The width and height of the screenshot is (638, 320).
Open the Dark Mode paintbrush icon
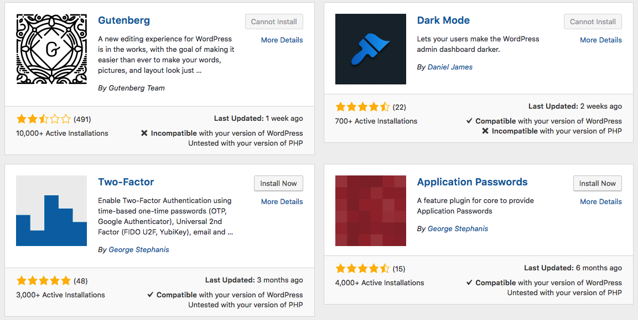tap(370, 49)
